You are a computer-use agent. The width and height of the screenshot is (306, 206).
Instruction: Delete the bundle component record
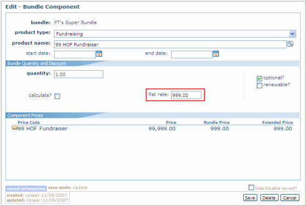pos(269,198)
